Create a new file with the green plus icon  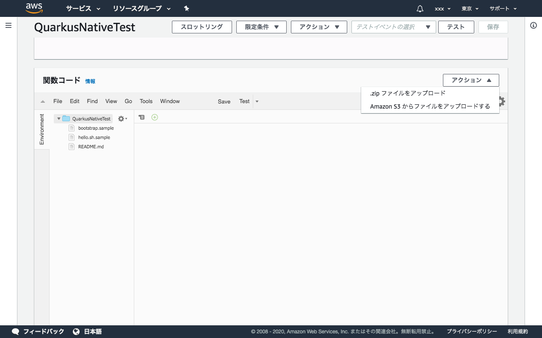point(155,117)
